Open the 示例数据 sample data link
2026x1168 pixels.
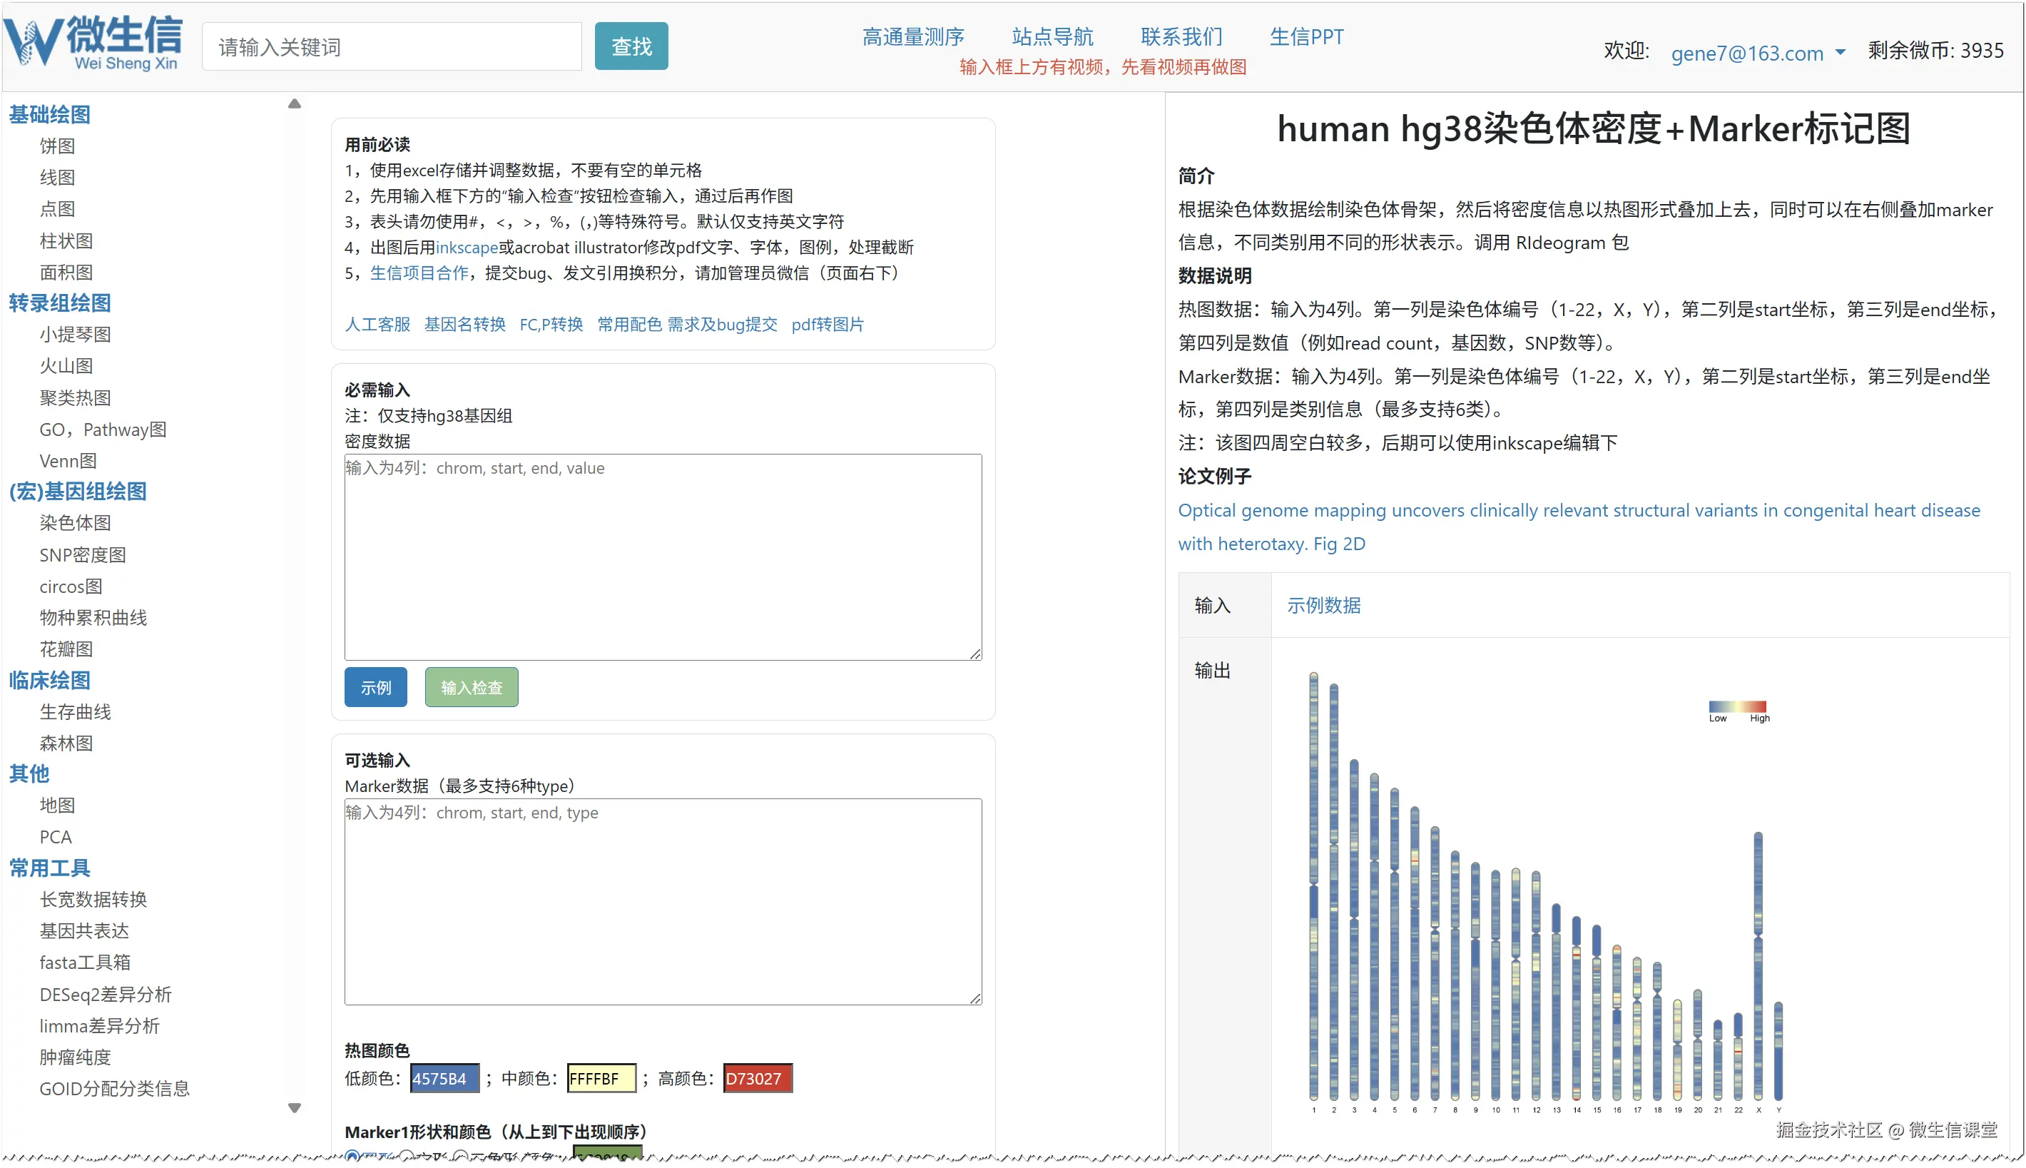[1323, 606]
